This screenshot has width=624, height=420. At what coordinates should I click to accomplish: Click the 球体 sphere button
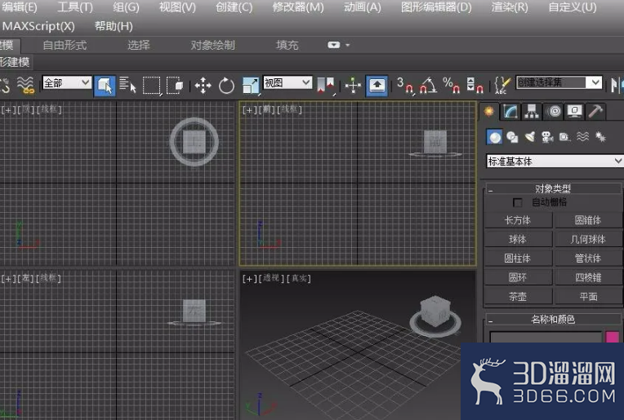point(518,239)
